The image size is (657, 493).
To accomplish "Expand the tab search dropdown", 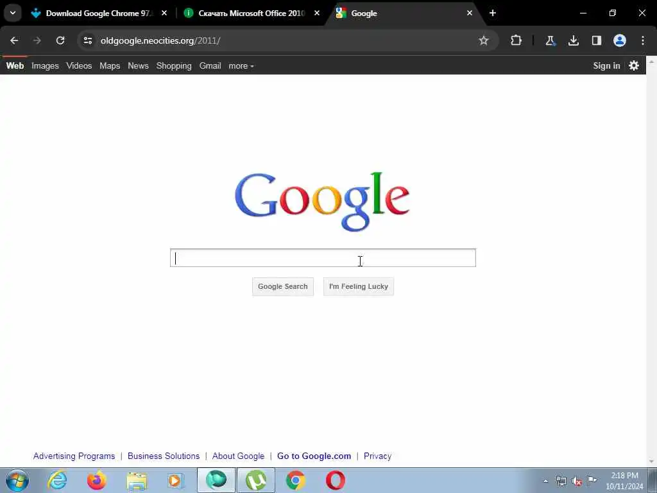I will [13, 13].
